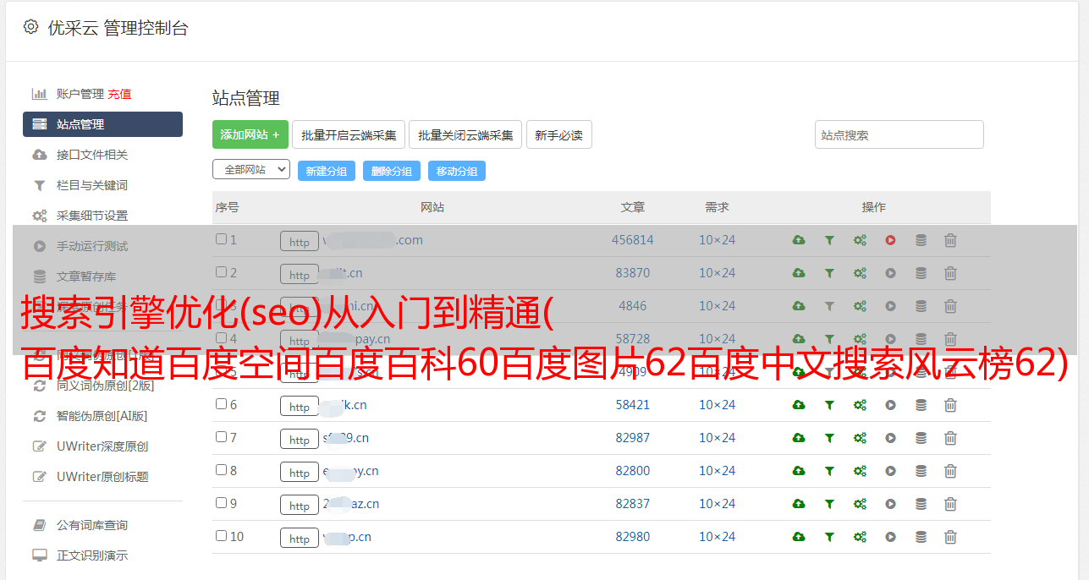Click the gear icon beside 优采云 管理控制台
The height and width of the screenshot is (580, 1089).
[x=31, y=27]
